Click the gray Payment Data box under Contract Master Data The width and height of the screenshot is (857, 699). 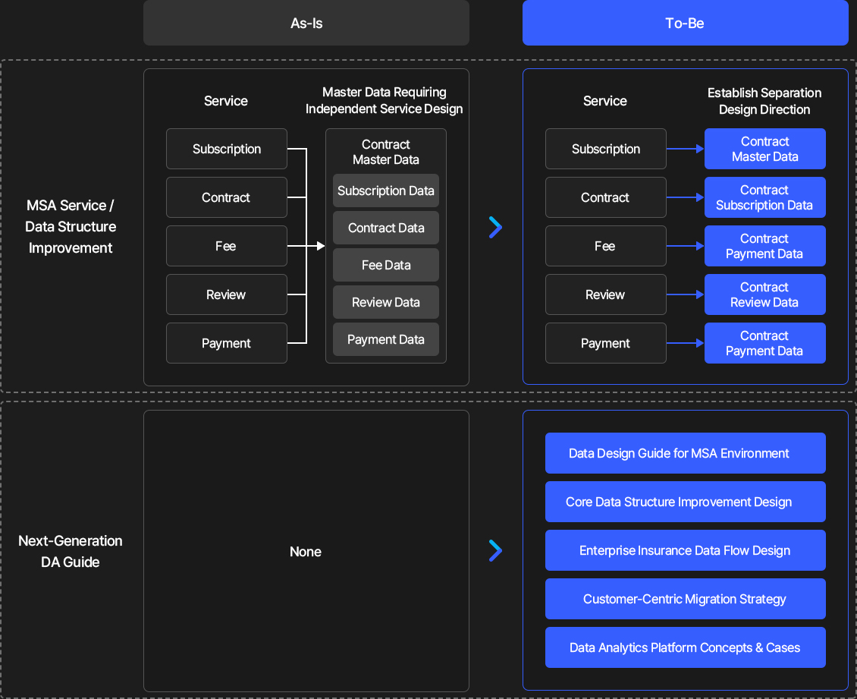(386, 340)
